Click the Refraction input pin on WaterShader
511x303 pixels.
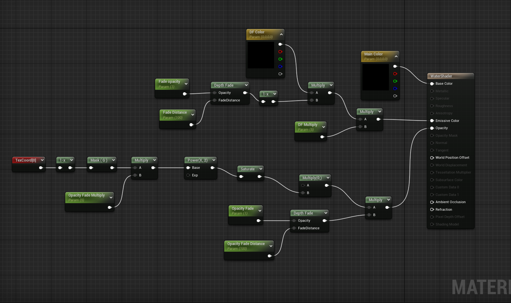[432, 209]
